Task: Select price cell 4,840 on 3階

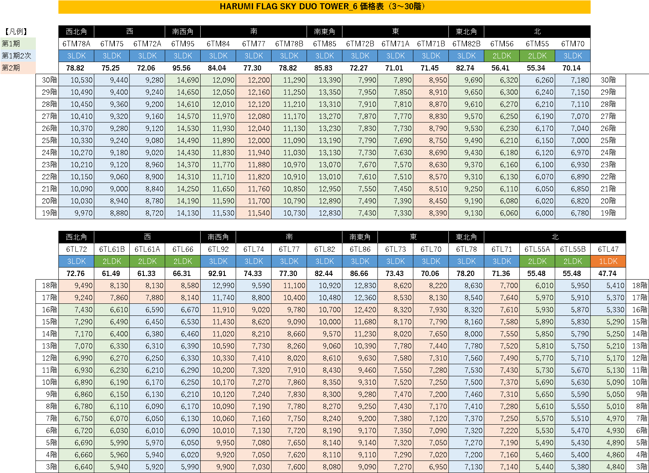Action: click(x=608, y=467)
